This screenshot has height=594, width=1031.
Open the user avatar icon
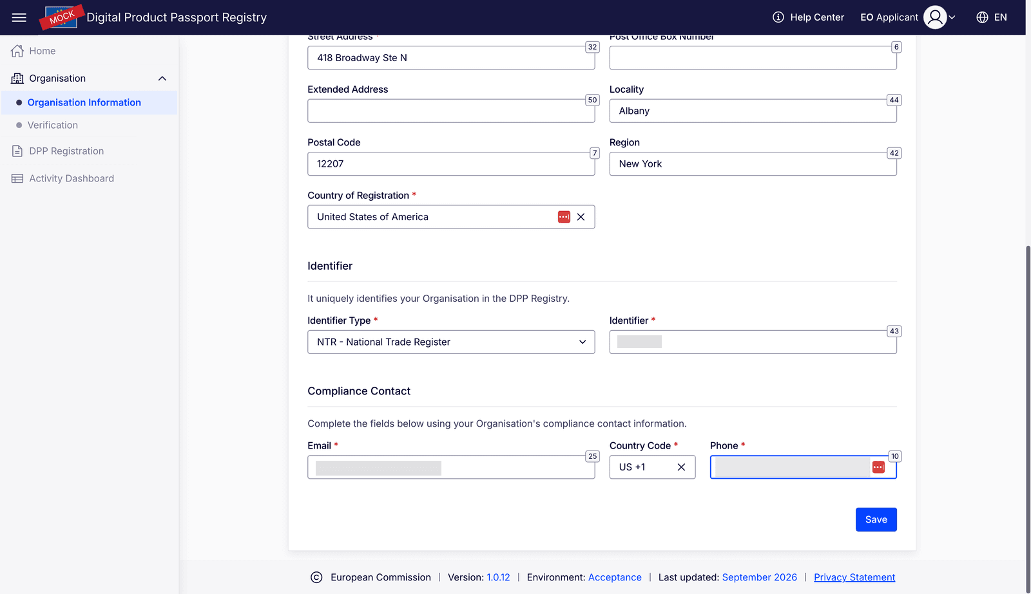coord(935,17)
